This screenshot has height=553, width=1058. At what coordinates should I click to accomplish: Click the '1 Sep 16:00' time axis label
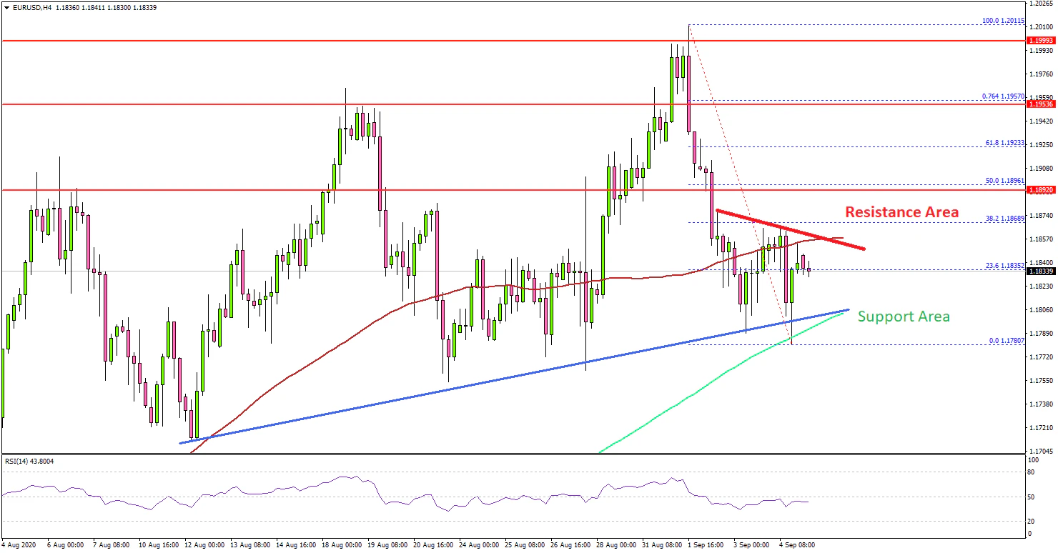707,544
